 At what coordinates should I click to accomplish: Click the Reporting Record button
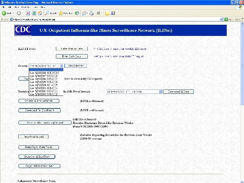click(34, 137)
